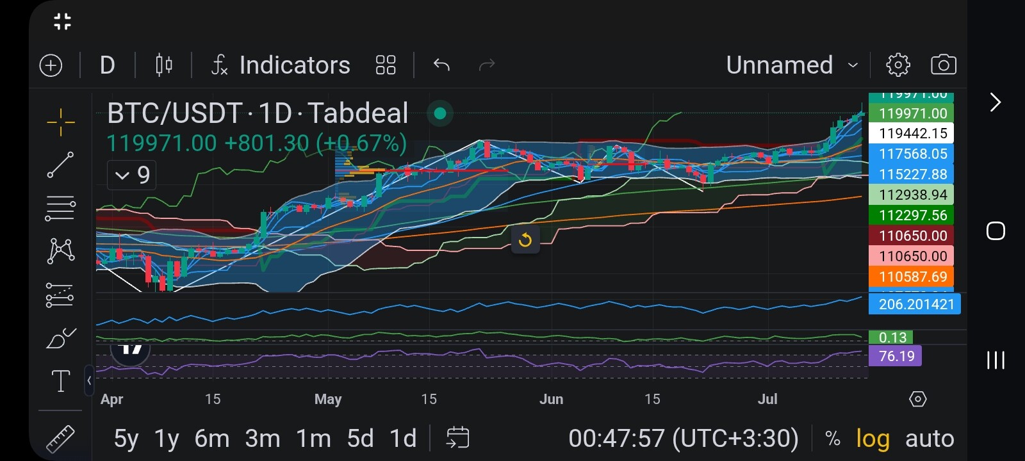Select the brush drawing tool

61,337
